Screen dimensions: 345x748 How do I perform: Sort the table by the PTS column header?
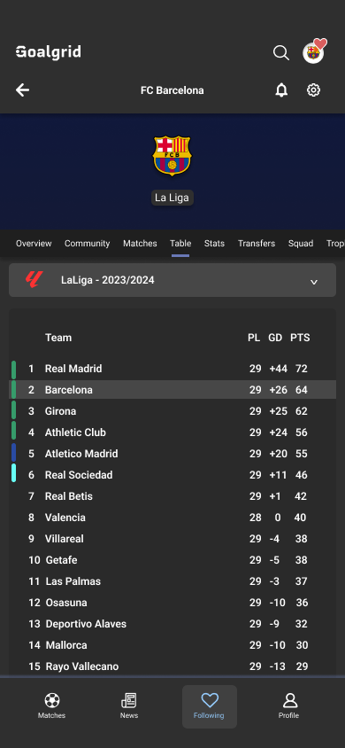coord(300,338)
